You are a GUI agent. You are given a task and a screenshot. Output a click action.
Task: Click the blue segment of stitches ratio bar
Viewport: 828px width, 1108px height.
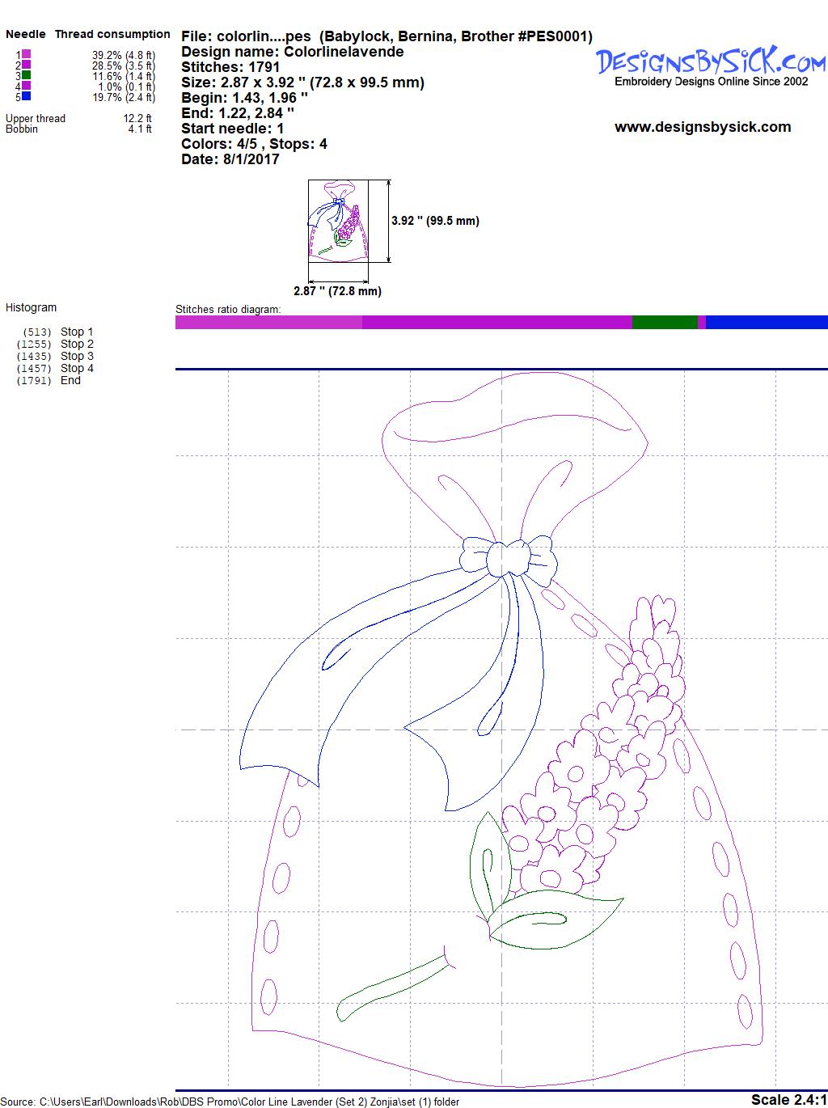tap(766, 323)
